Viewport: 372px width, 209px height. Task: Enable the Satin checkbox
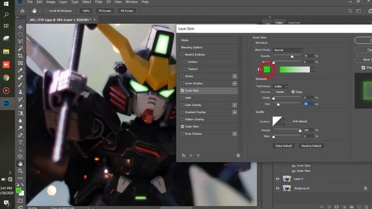pyautogui.click(x=183, y=98)
